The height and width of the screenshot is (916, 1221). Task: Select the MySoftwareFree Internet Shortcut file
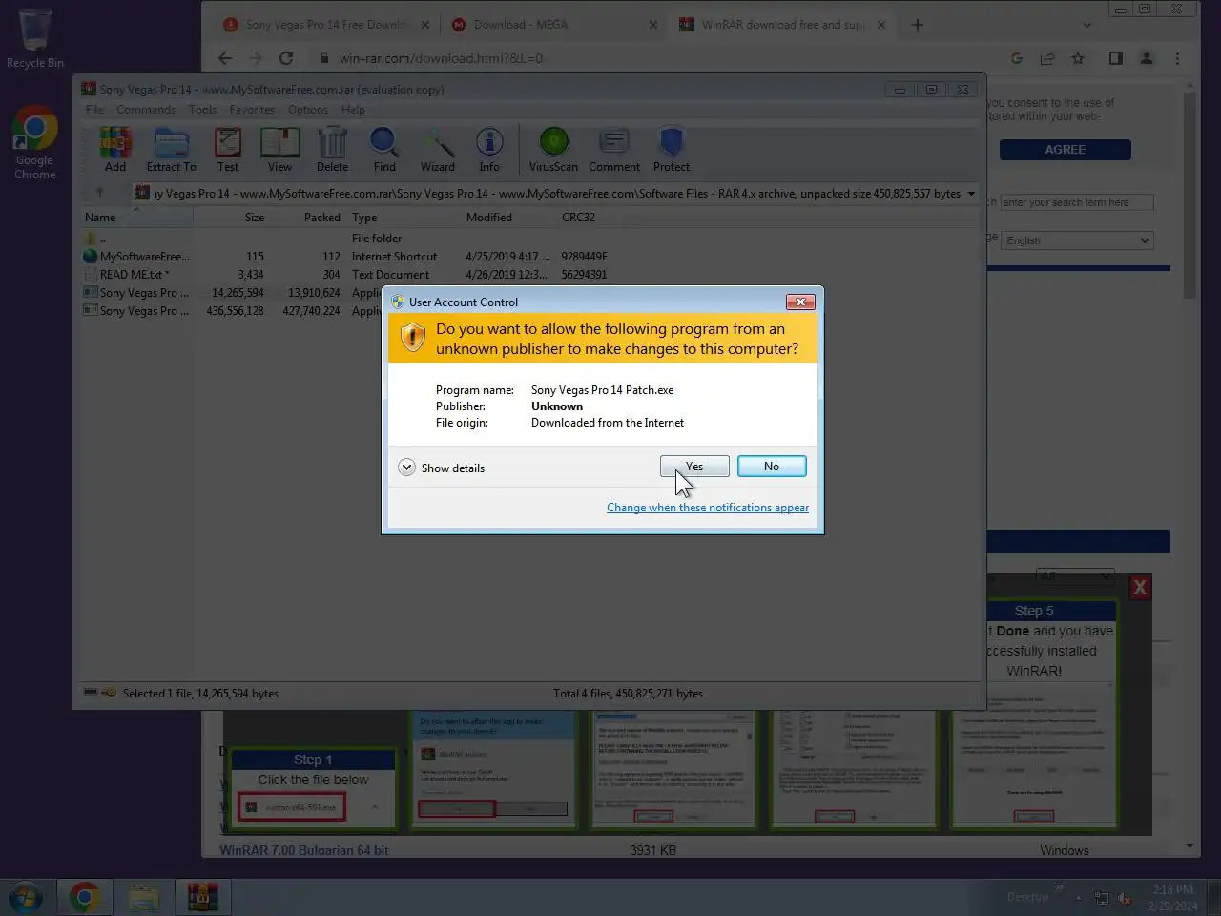click(x=344, y=257)
